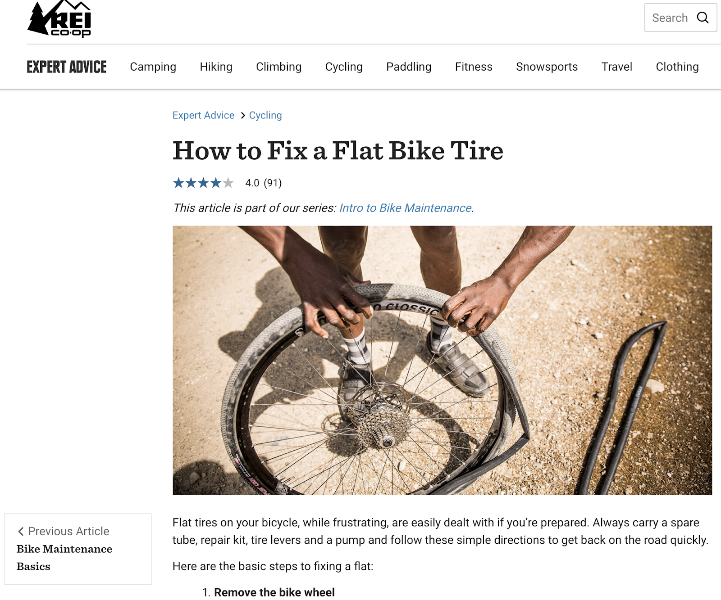Open the Cycling navigation item
Viewport: 721px width, 600px height.
(x=344, y=67)
